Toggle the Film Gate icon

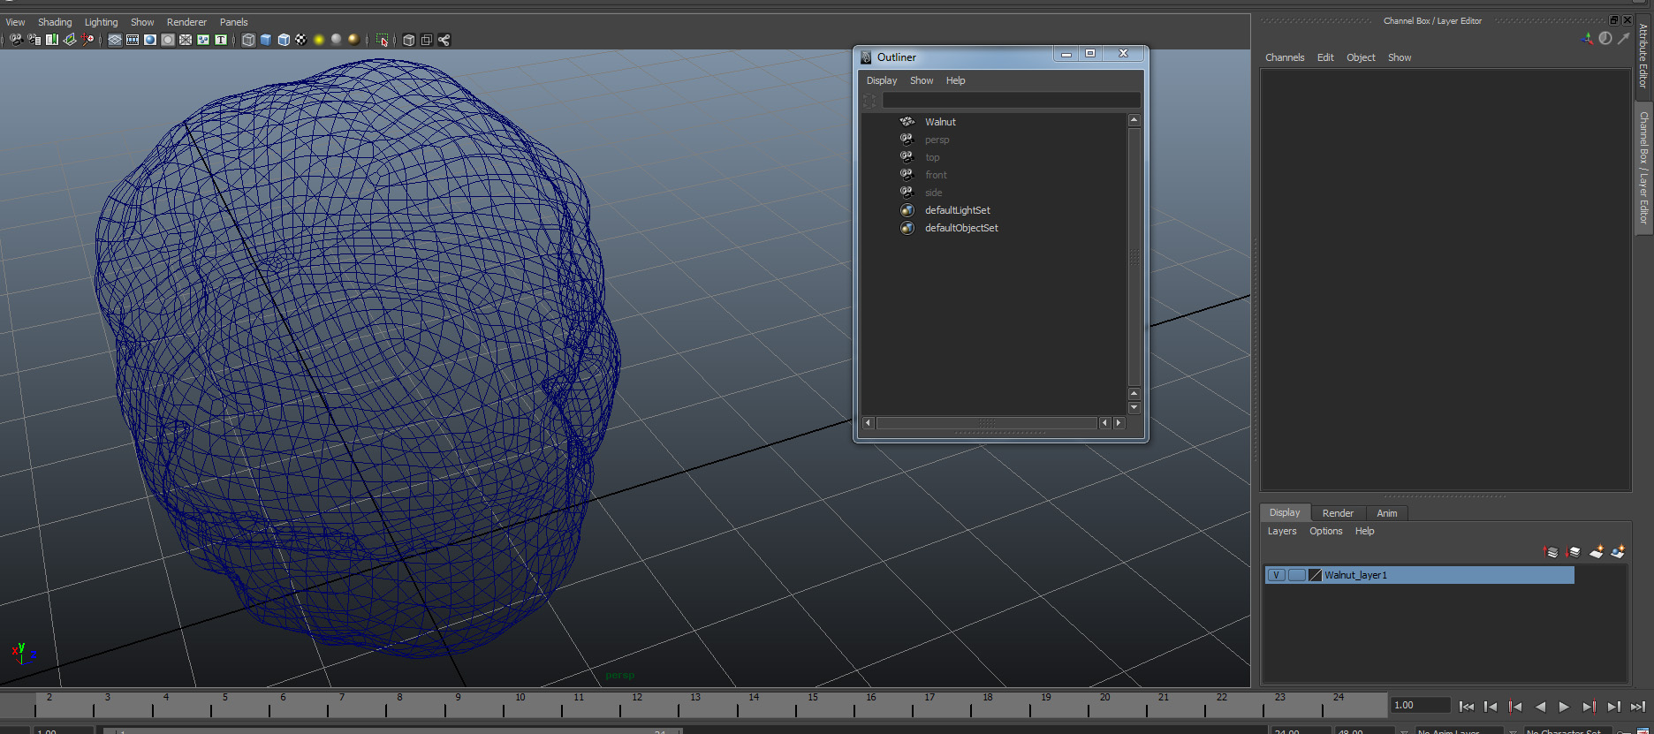(x=133, y=40)
